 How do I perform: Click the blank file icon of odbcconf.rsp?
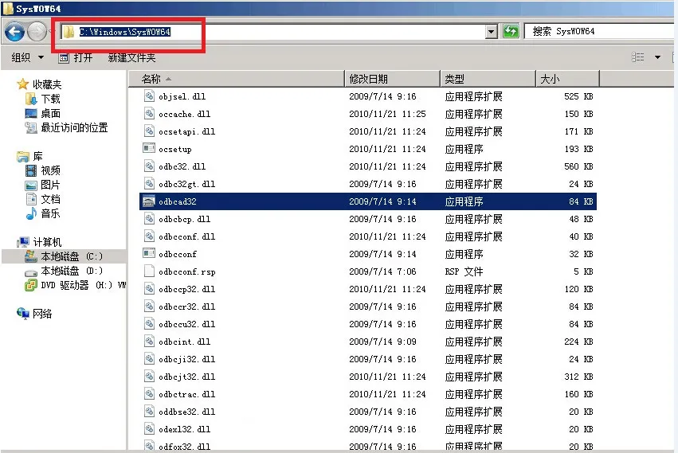point(149,271)
